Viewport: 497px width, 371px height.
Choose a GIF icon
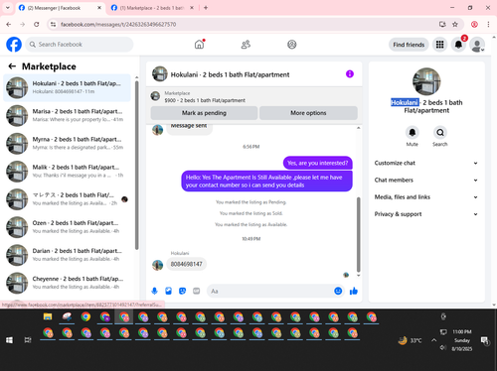coord(197,291)
